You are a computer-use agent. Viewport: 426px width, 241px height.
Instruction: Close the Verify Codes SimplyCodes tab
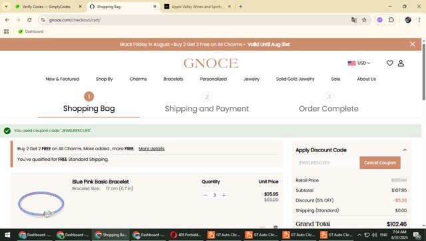click(x=80, y=7)
